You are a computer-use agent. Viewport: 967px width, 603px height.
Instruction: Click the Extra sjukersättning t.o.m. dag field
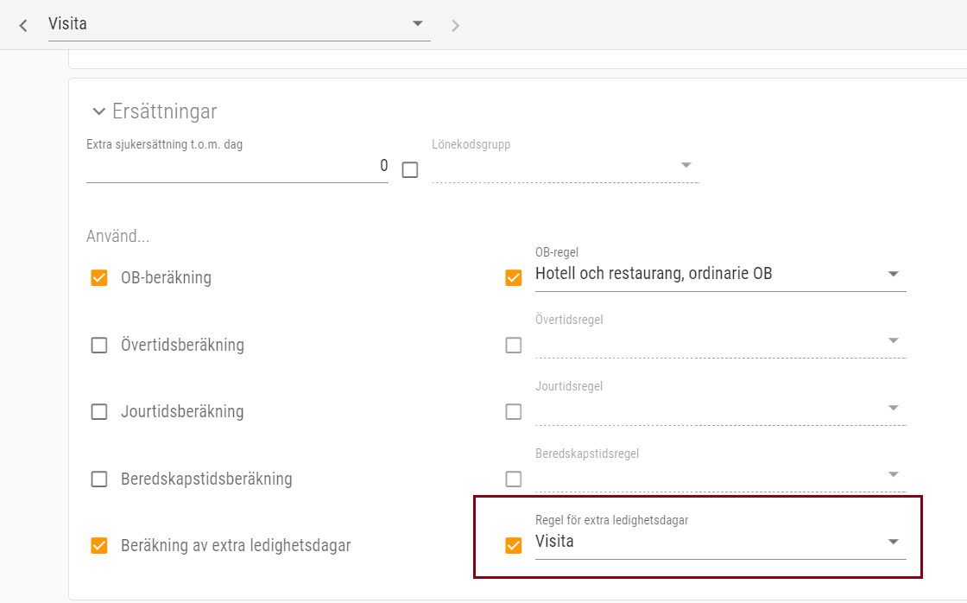tap(237, 166)
